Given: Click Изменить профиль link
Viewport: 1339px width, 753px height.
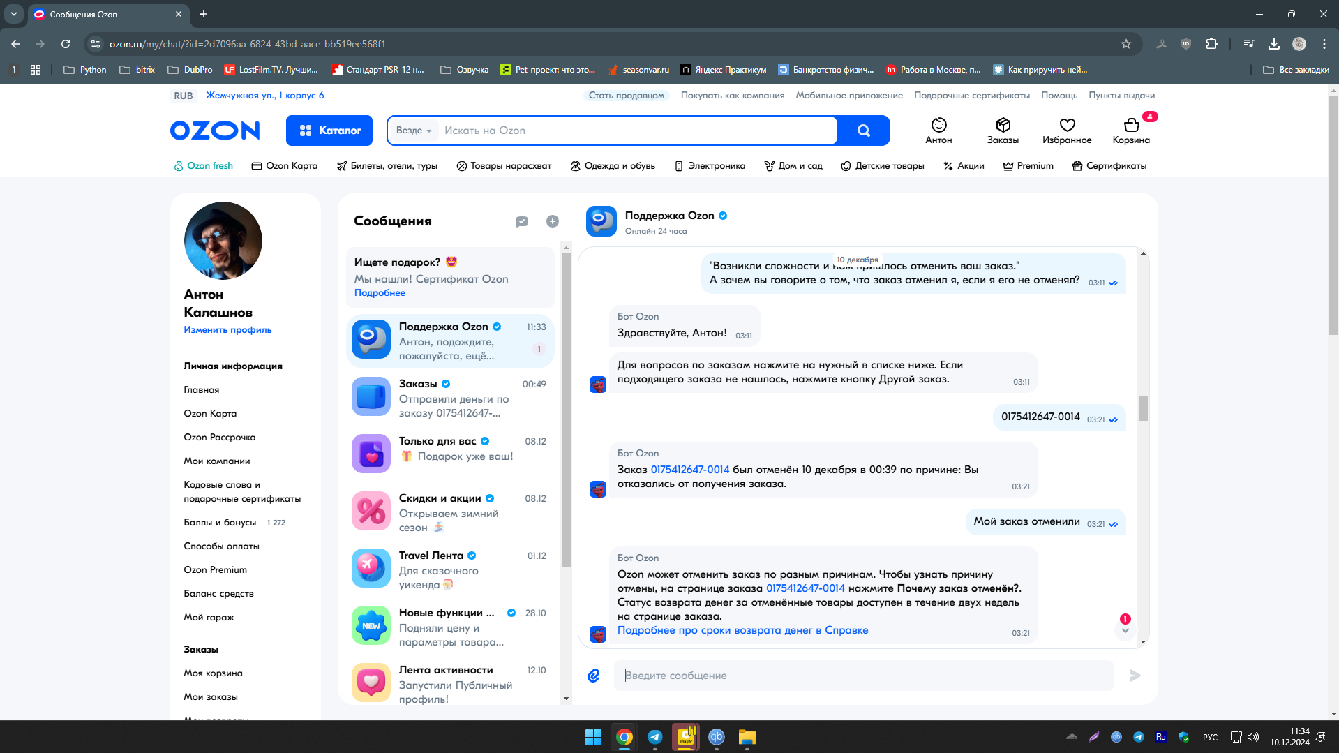Looking at the screenshot, I should [227, 330].
